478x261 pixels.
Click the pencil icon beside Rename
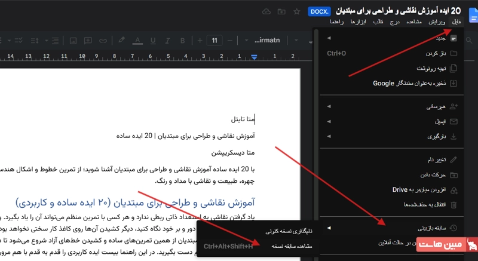[x=454, y=159]
